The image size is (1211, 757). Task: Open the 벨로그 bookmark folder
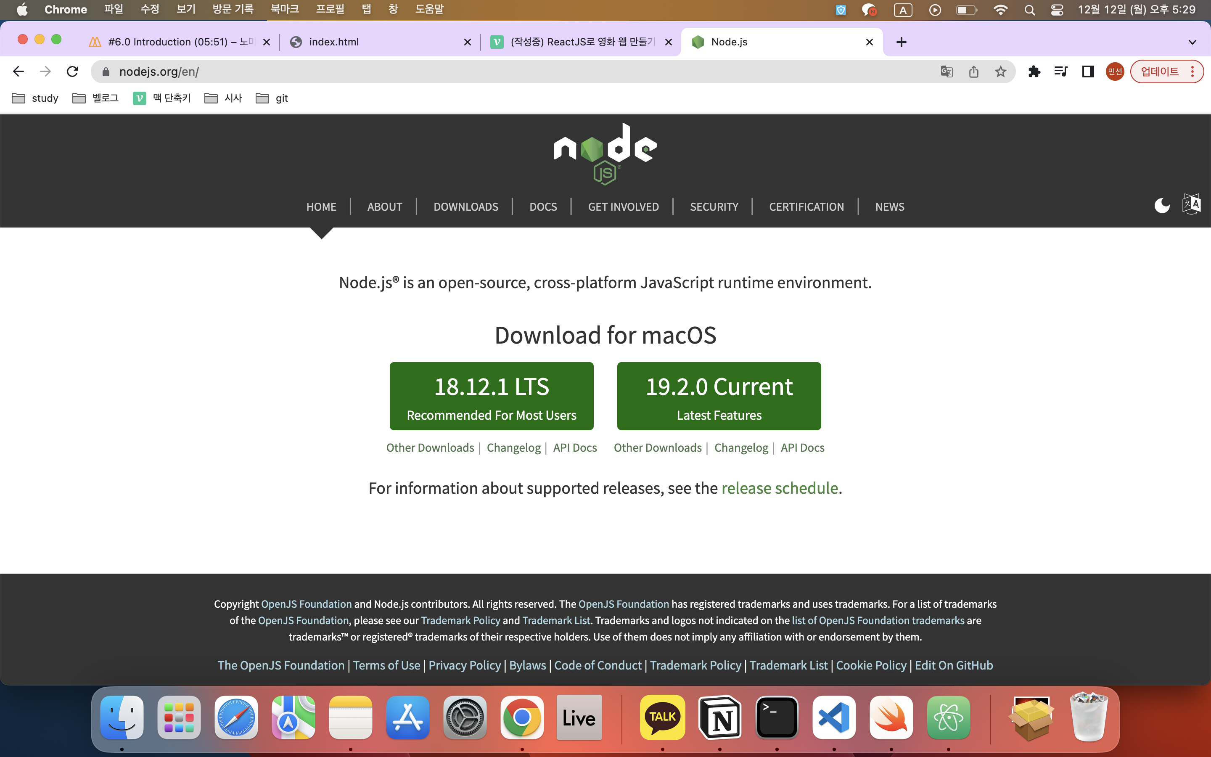(95, 98)
